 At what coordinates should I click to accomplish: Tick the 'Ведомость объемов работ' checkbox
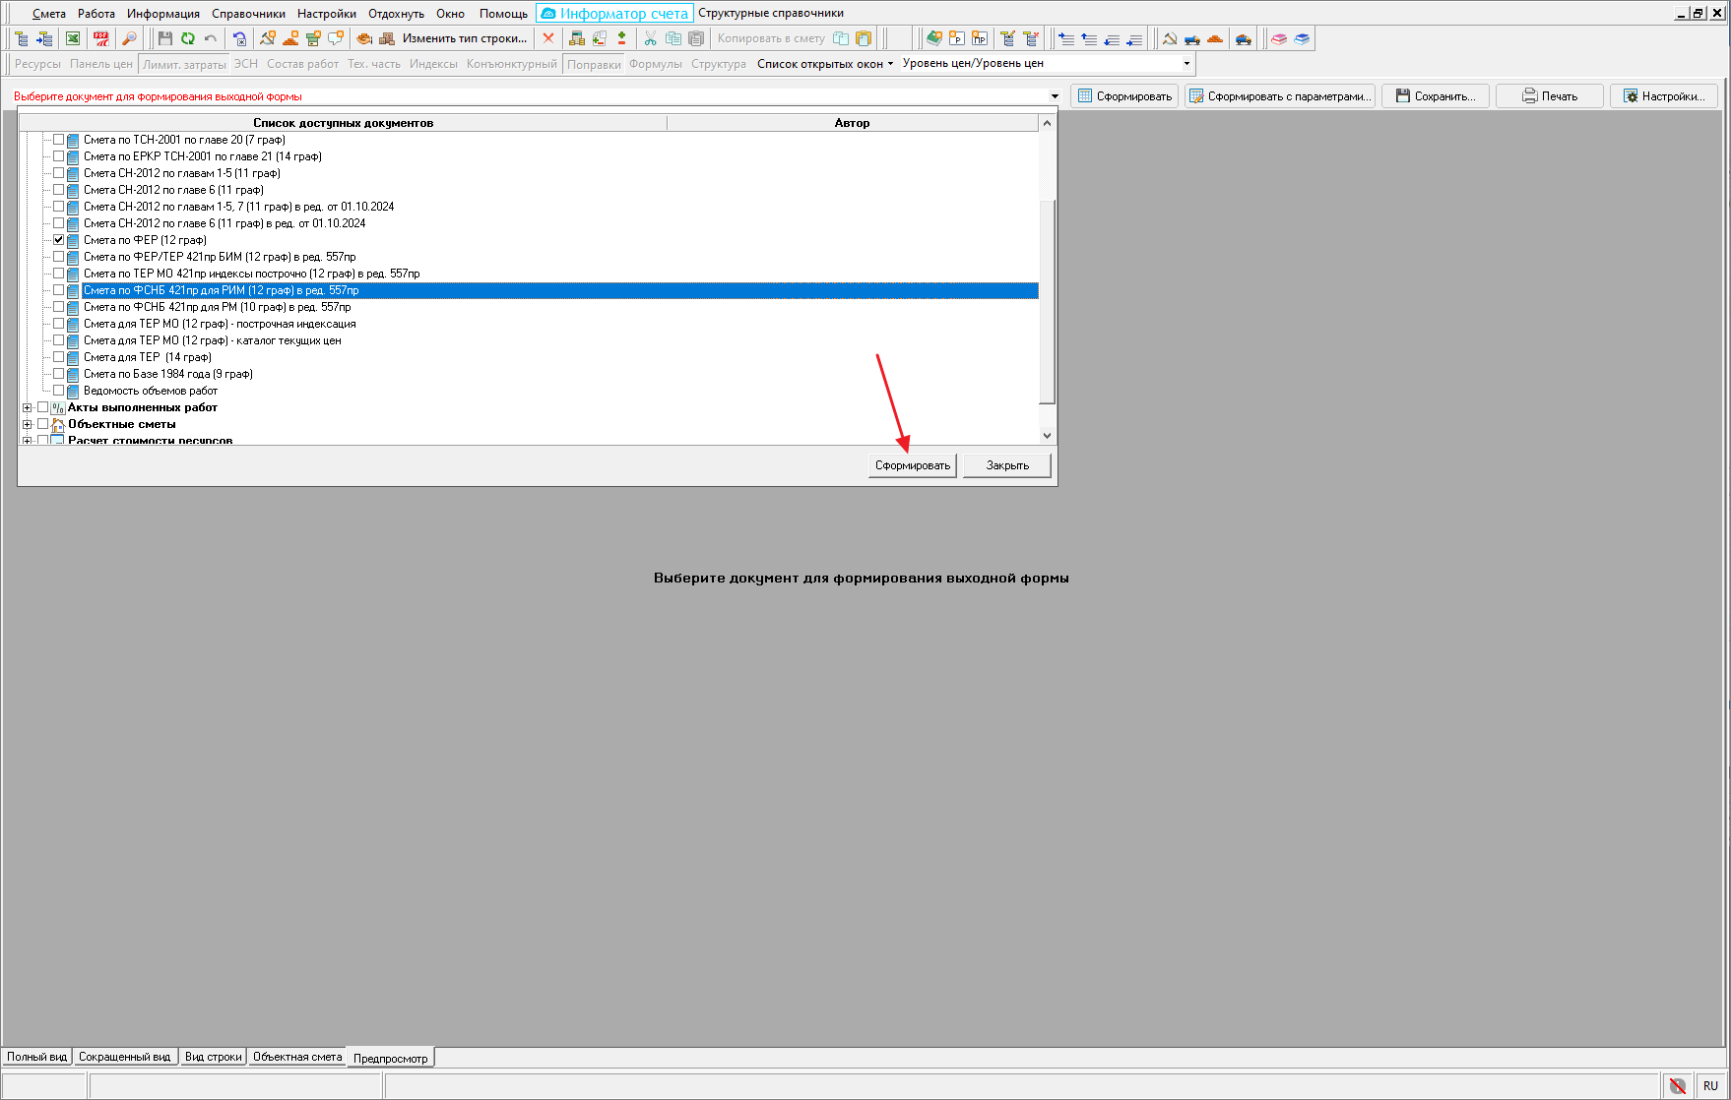coord(59,391)
